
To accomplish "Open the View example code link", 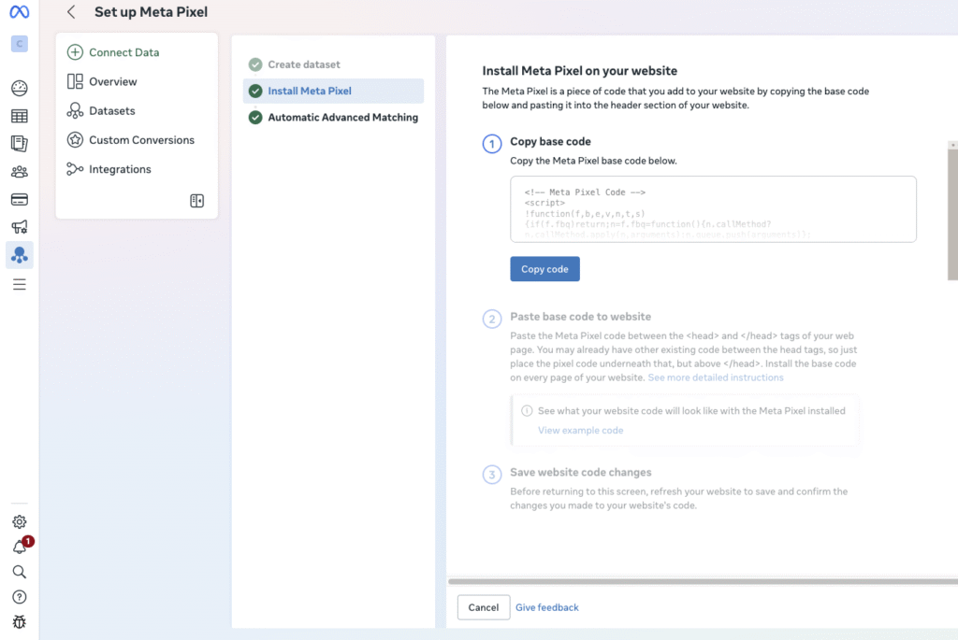I will 580,430.
